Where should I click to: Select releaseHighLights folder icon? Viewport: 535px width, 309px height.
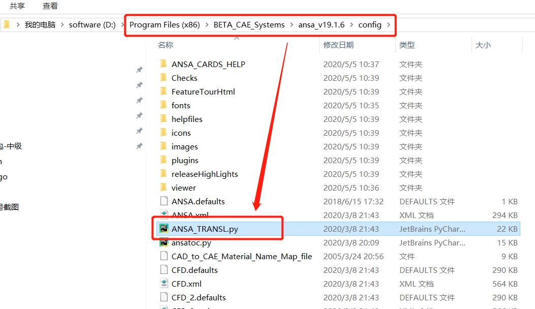(164, 173)
